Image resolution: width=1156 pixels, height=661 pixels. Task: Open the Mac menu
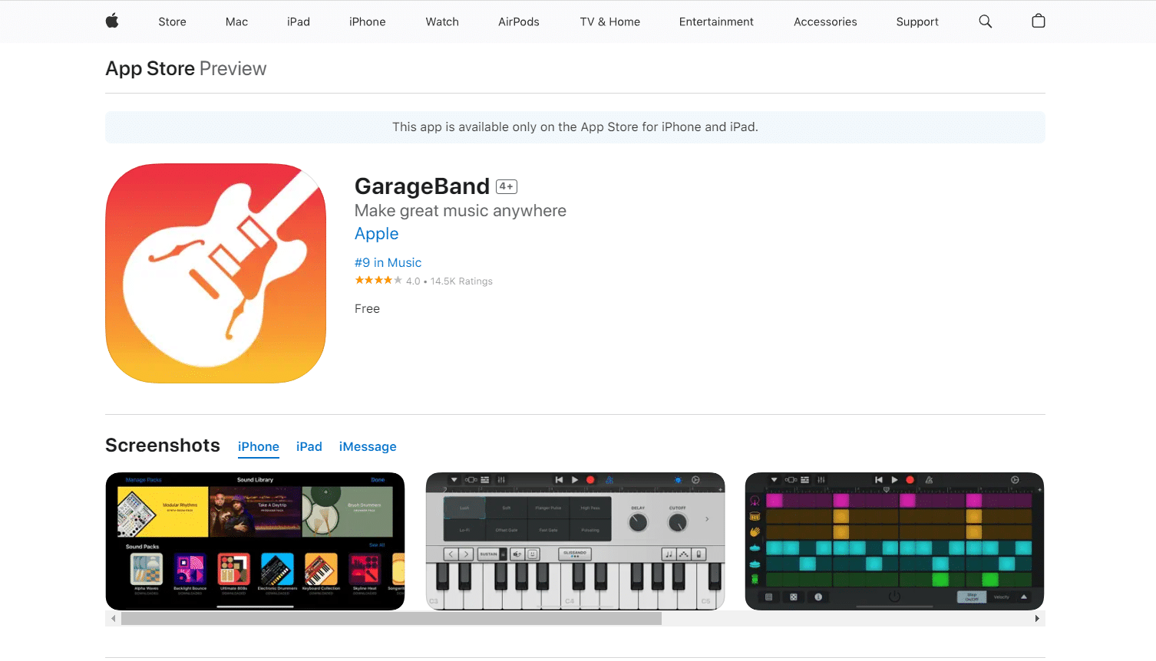(x=236, y=21)
